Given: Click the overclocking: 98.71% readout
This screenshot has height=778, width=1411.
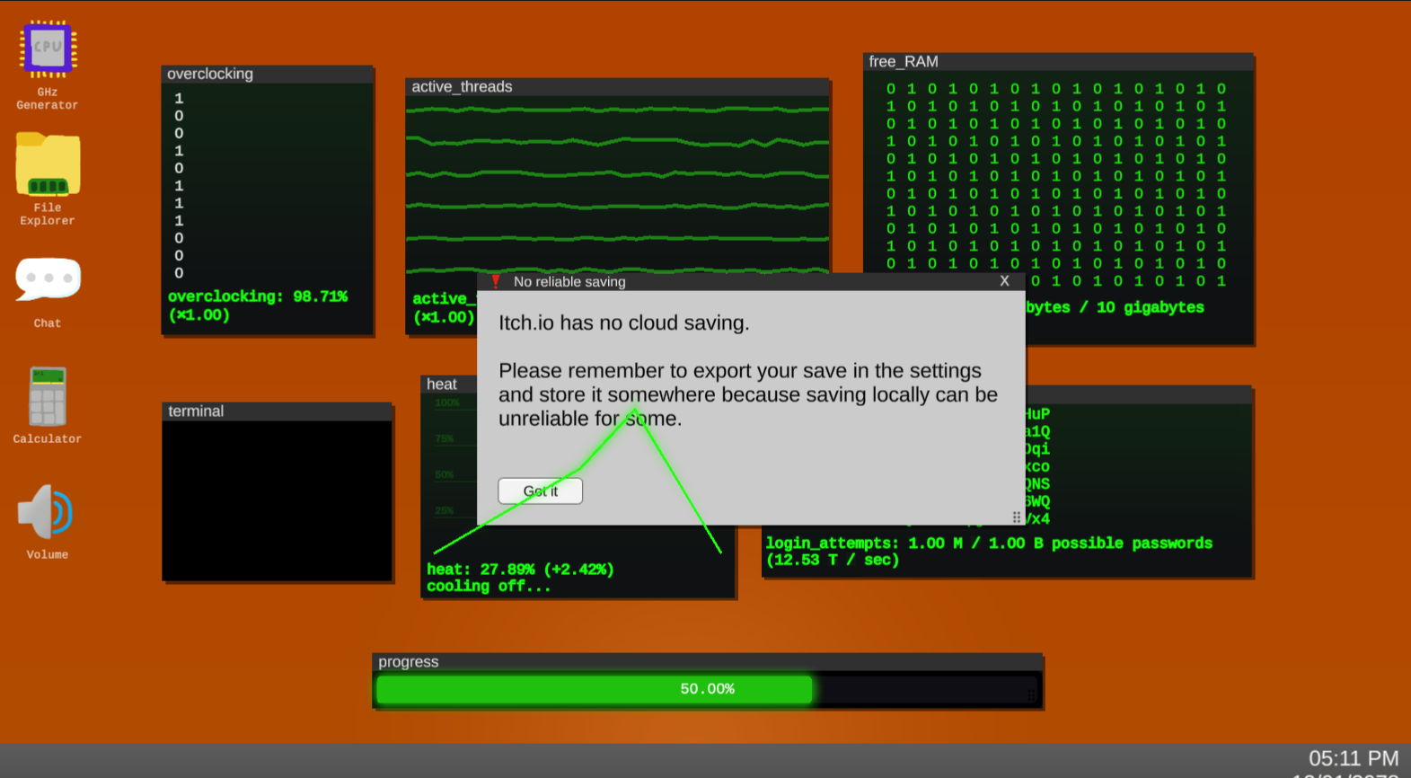Looking at the screenshot, I should click(258, 296).
